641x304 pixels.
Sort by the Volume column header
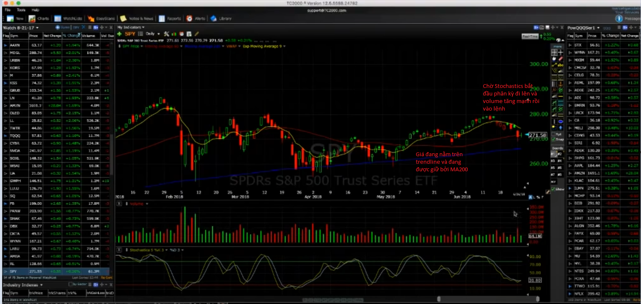(90, 36)
